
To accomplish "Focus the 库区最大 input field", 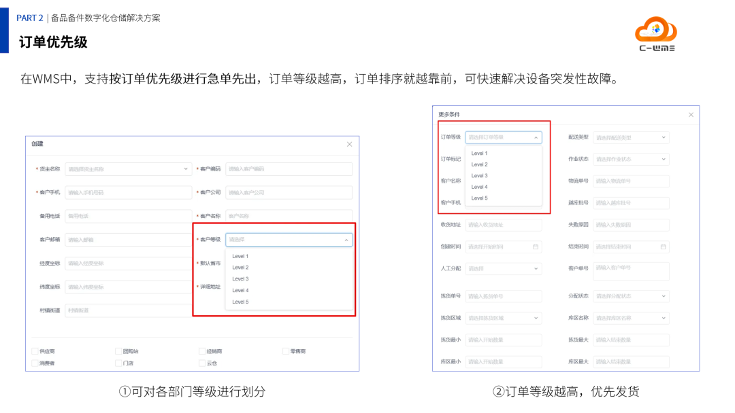I will pos(631,361).
